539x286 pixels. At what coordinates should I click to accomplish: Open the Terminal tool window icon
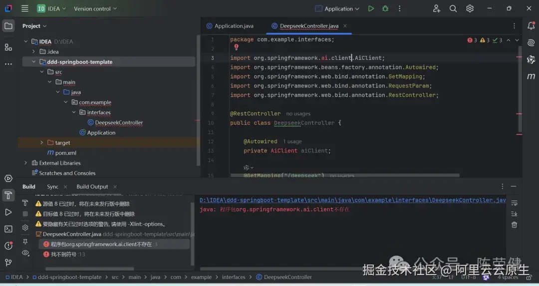(8, 229)
